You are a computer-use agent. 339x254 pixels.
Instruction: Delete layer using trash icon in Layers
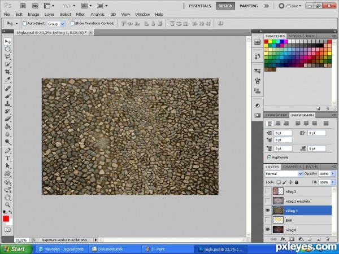328,239
